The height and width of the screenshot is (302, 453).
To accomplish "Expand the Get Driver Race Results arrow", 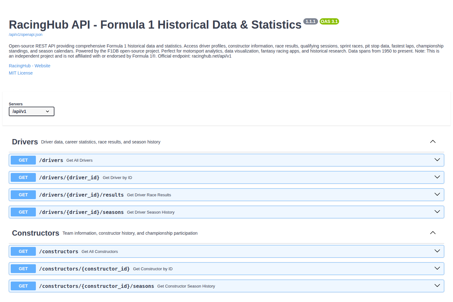I will point(437,194).
